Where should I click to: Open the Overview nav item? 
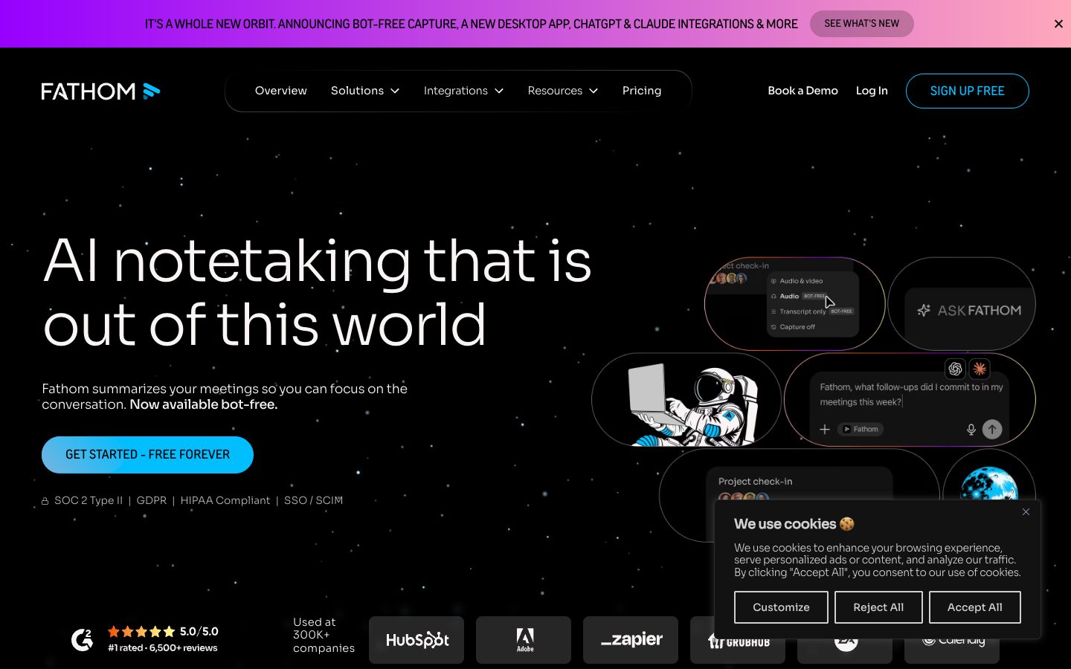coord(280,91)
